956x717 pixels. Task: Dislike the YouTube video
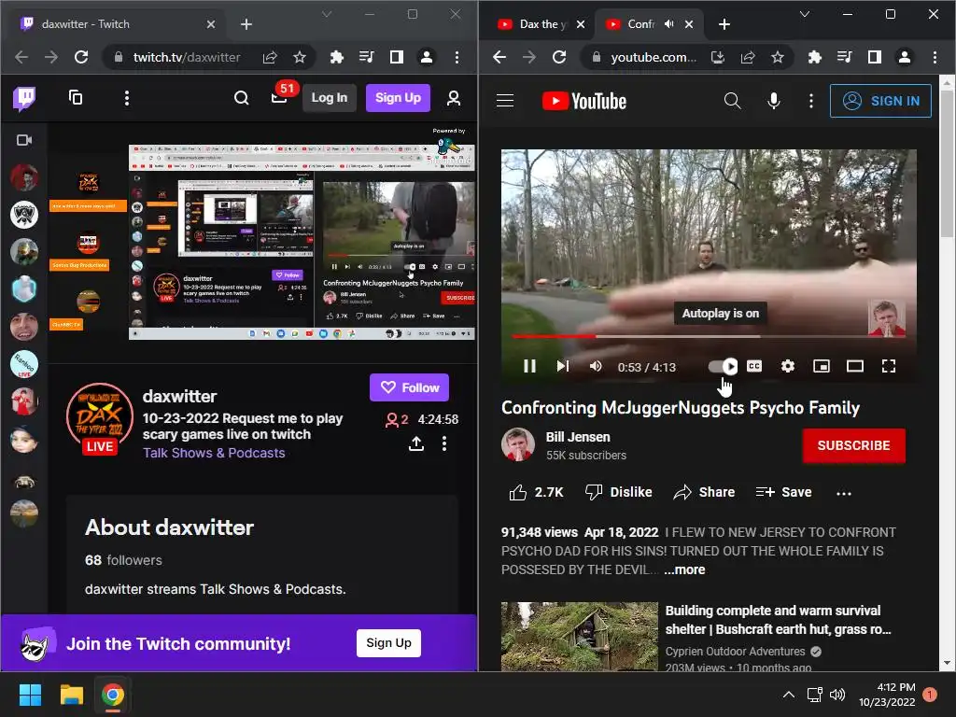coord(618,492)
